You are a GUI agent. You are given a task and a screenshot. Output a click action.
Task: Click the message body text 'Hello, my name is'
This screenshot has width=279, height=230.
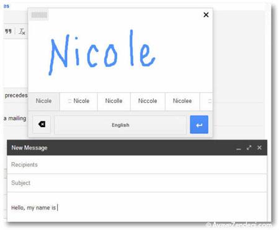(33, 208)
